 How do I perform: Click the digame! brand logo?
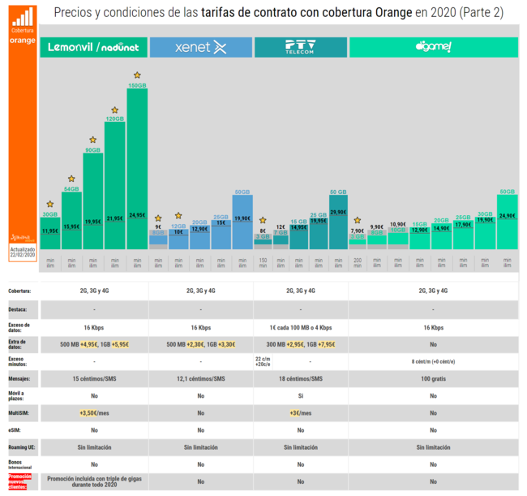coord(433,48)
